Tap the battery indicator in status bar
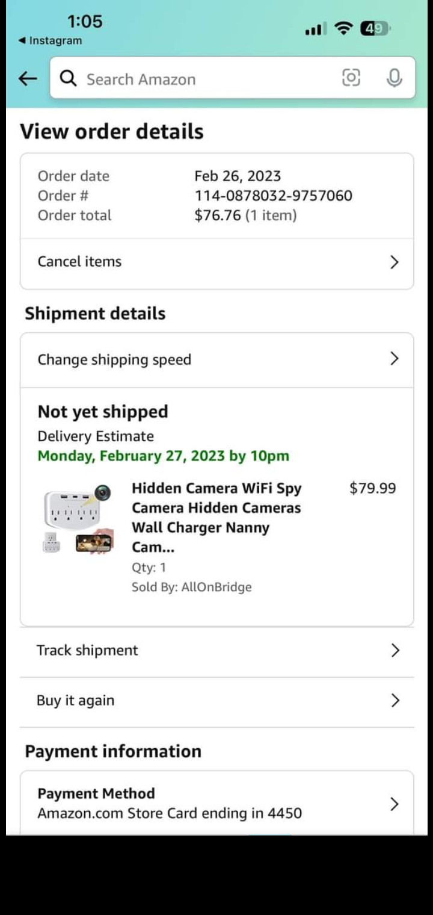The width and height of the screenshot is (433, 915). point(375,28)
